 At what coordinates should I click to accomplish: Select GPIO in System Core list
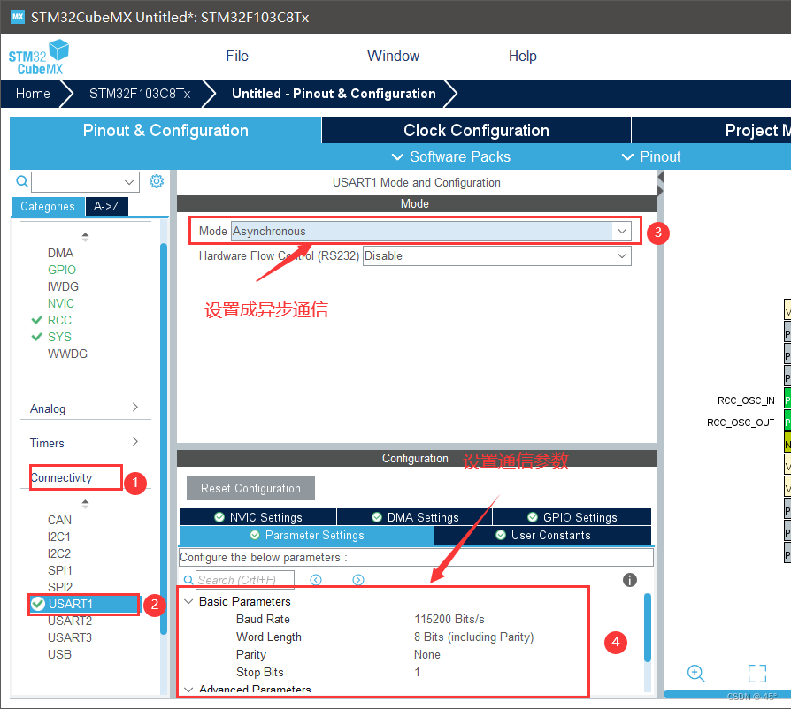tap(62, 270)
